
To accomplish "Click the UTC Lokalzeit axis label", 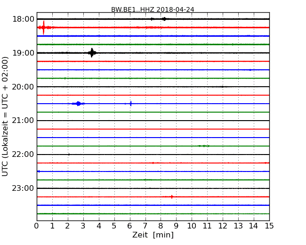I will click(5, 117).
